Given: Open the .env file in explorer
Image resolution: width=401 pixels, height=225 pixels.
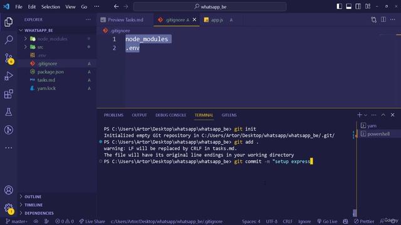Looking at the screenshot, I should pyautogui.click(x=42, y=56).
